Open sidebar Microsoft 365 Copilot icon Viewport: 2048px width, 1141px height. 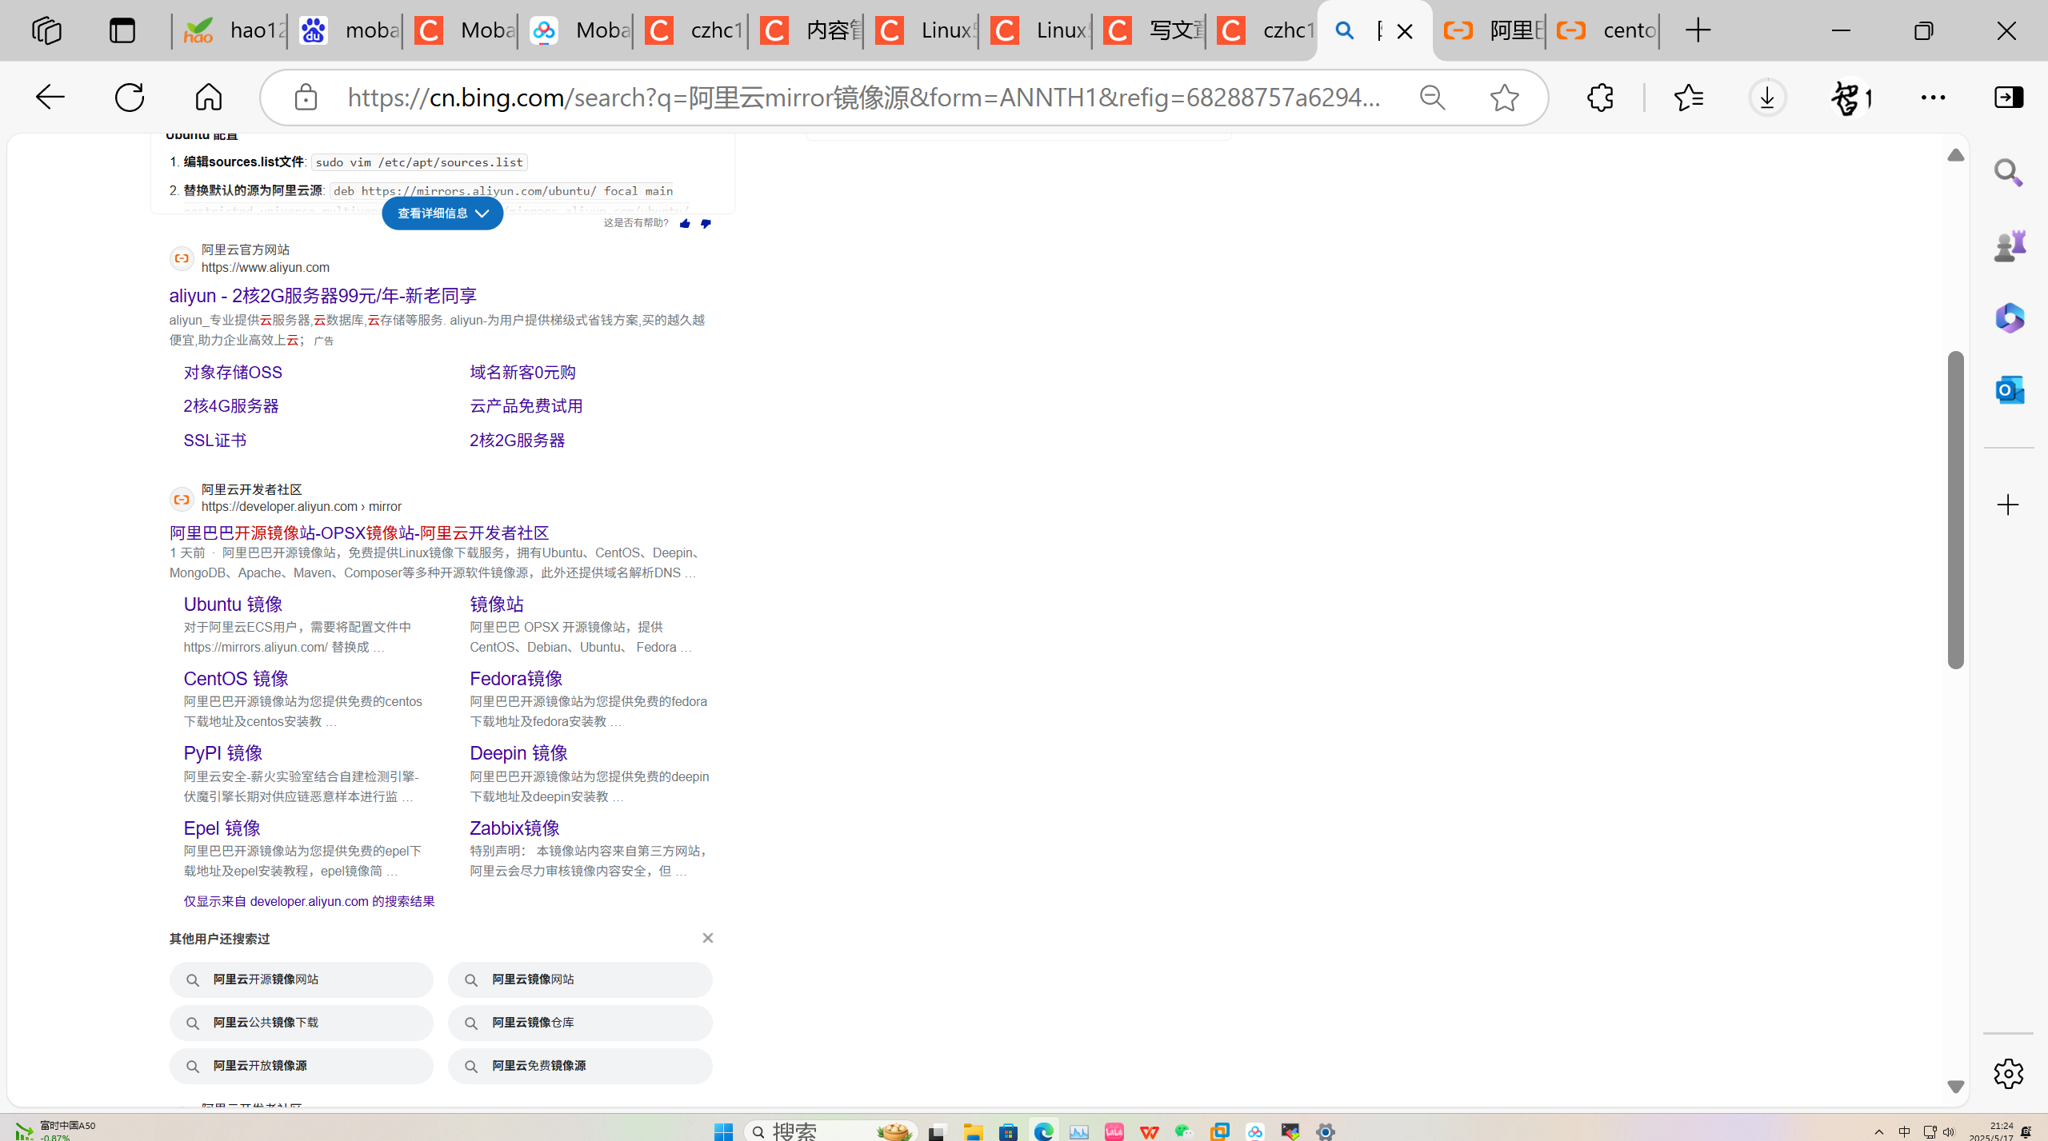[2009, 318]
